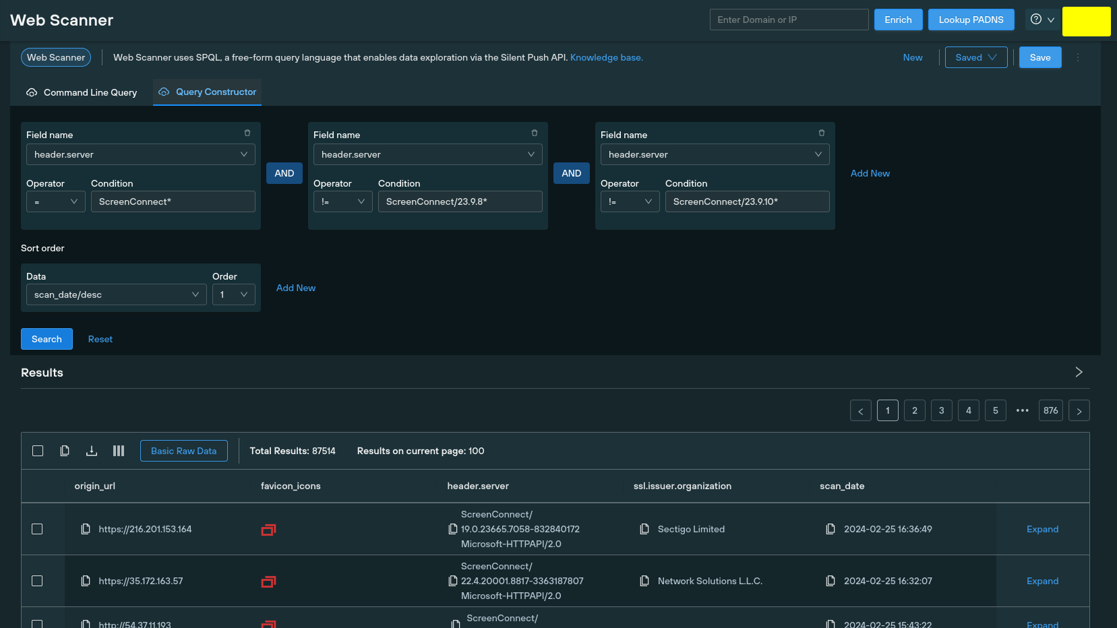Select all results checkbox in toolbar
Screen dimensions: 1117x628
coord(38,451)
